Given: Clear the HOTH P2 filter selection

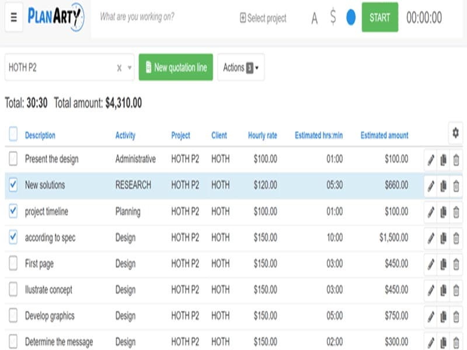Looking at the screenshot, I should coord(119,68).
